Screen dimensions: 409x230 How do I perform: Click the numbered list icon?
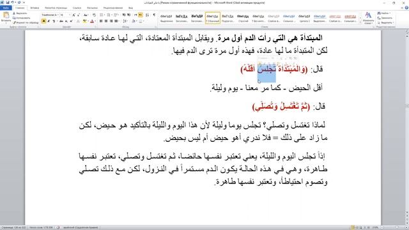109,15
